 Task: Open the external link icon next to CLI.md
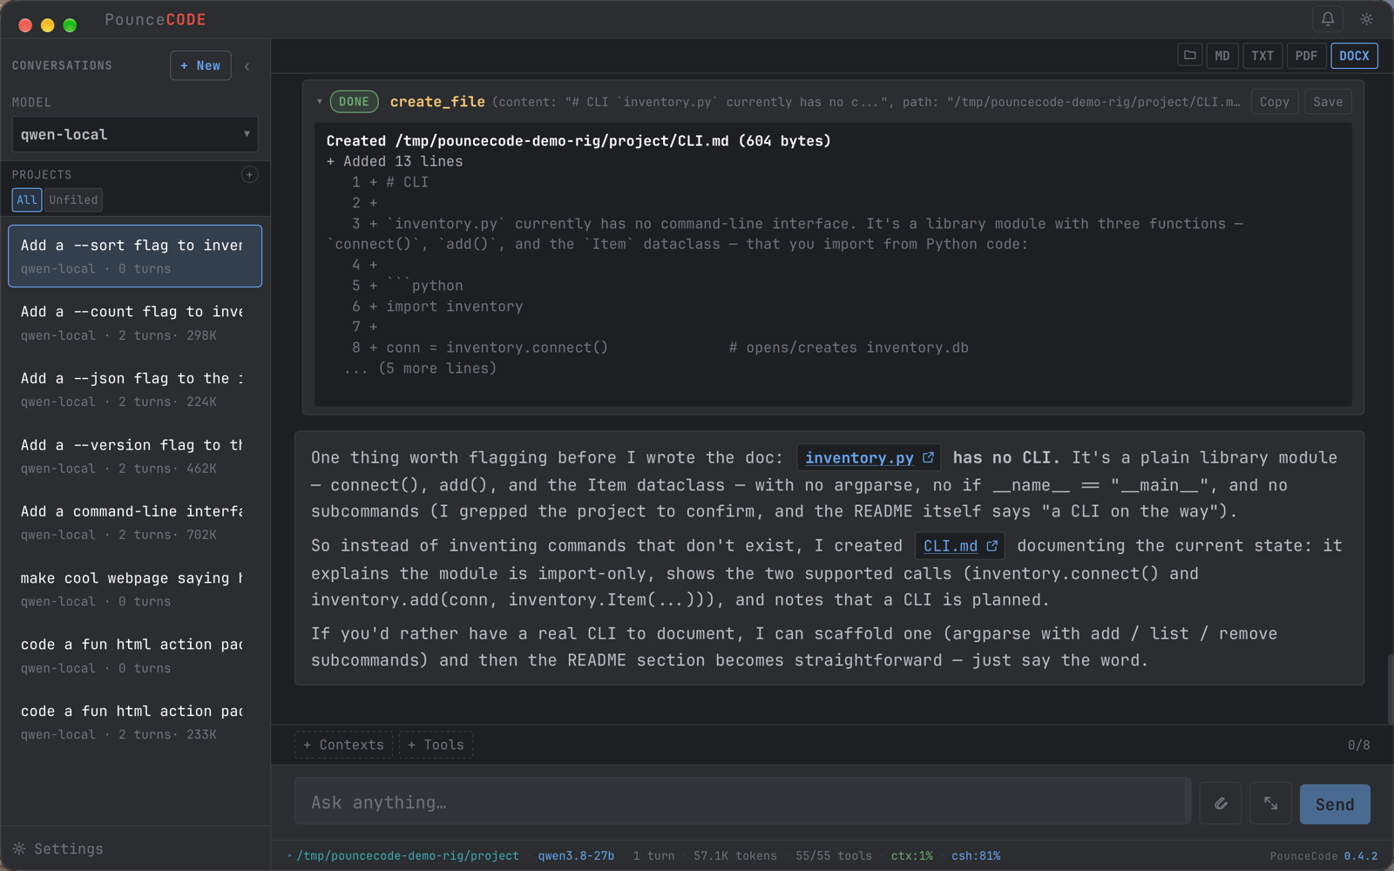pos(992,546)
